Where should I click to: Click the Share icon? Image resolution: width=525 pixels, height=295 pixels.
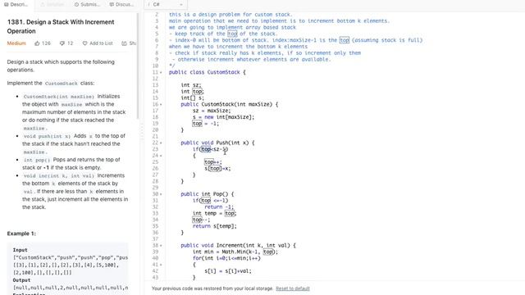(x=124, y=43)
